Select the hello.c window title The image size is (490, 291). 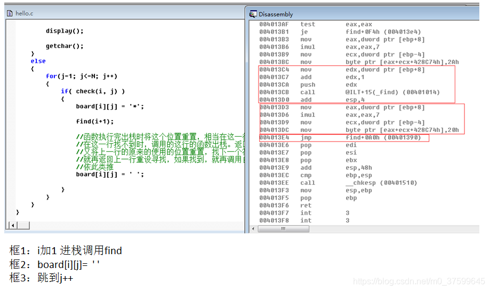[25, 13]
